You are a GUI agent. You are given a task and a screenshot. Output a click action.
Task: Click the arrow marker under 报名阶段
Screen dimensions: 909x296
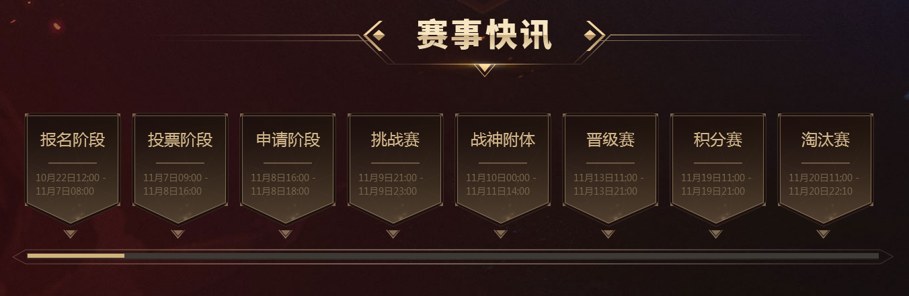click(70, 234)
